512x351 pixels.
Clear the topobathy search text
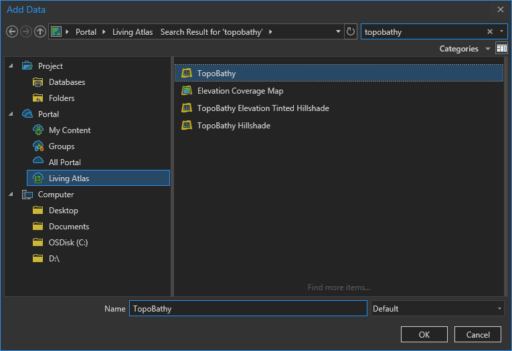[x=490, y=31]
